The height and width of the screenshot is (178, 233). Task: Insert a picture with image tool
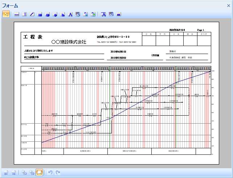119,14
